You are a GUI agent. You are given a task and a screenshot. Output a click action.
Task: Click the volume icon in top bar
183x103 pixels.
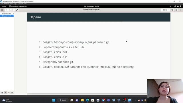178,6
